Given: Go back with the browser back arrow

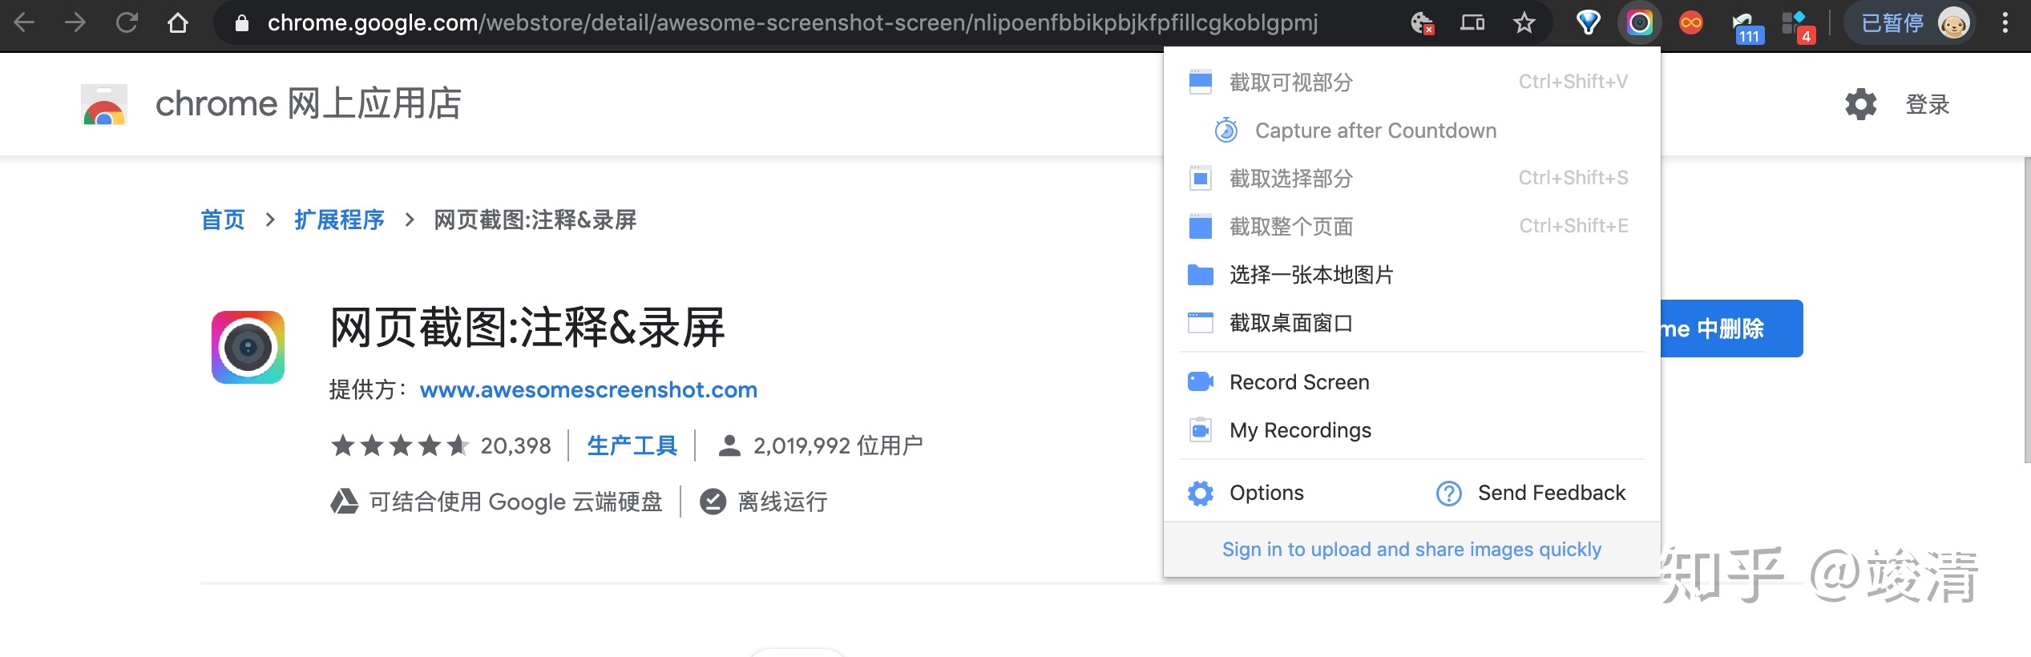Looking at the screenshot, I should click(x=25, y=22).
